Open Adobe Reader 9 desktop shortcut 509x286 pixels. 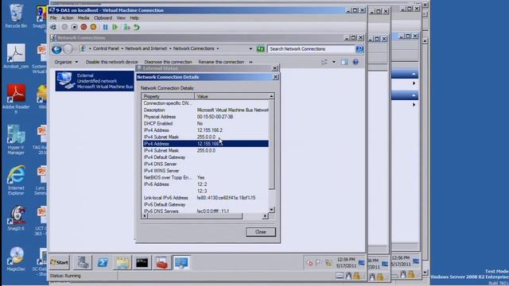[x=16, y=99]
